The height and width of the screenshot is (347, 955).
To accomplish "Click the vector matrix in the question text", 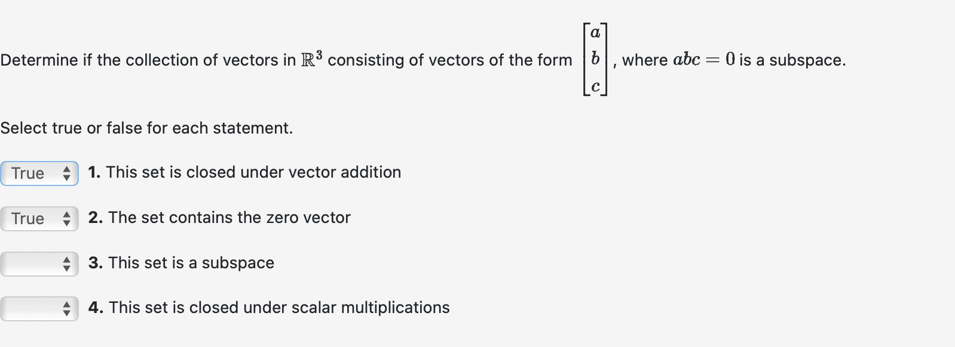I will click(x=595, y=58).
